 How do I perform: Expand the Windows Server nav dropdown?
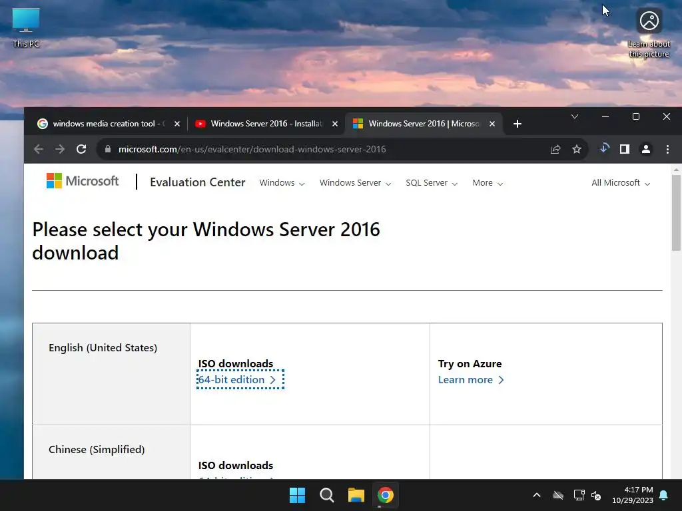pyautogui.click(x=356, y=183)
